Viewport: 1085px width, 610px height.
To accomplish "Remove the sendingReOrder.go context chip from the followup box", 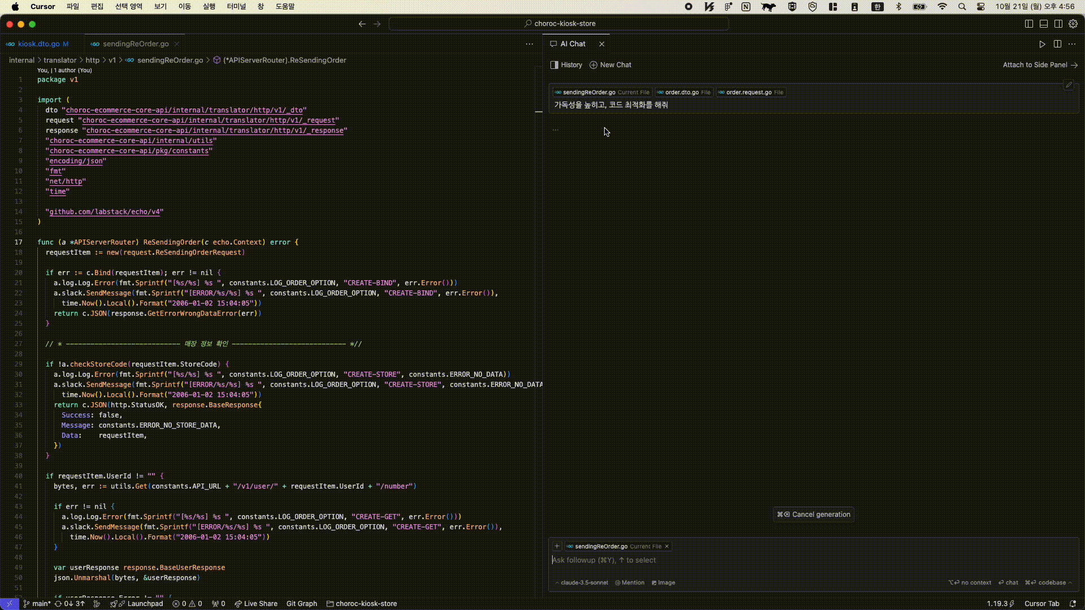I will pos(667,546).
